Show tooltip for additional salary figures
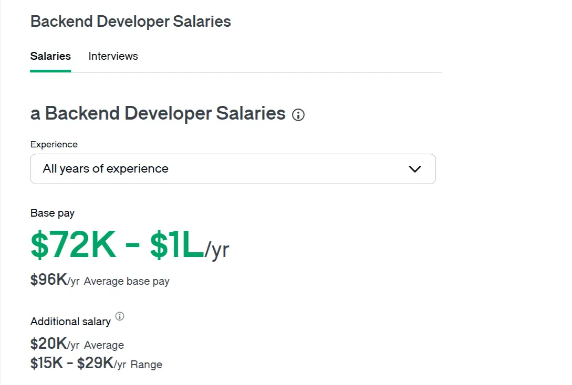Screen dimensions: 572x385 click(x=120, y=316)
